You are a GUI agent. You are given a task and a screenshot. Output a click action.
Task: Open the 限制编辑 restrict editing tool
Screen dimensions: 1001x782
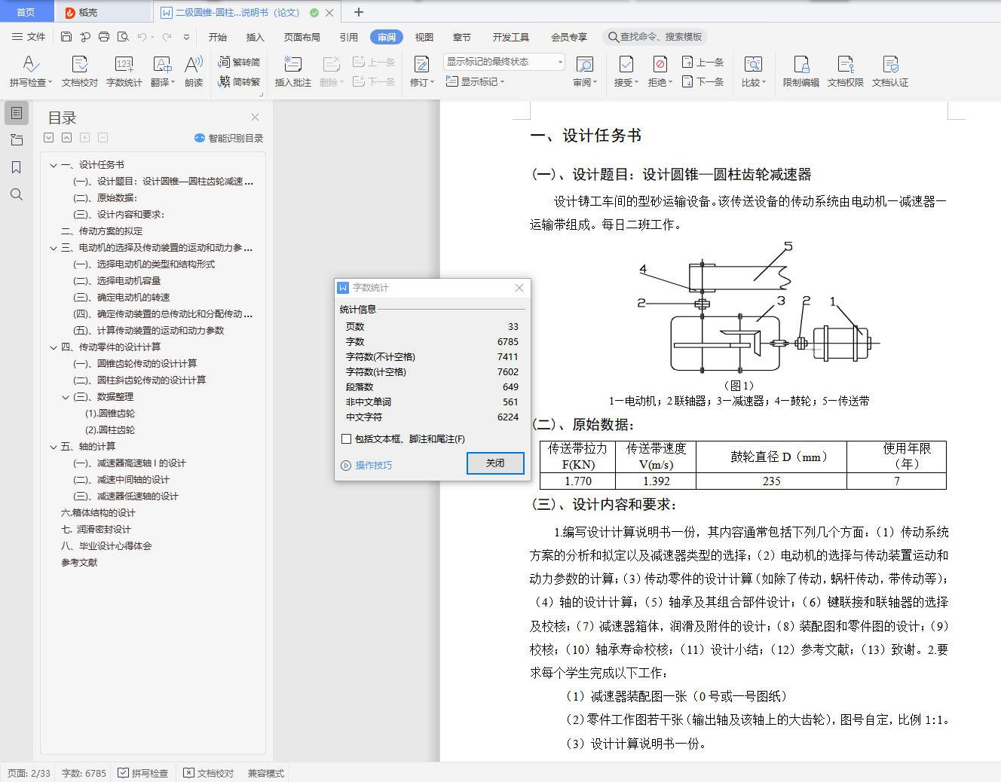pos(801,71)
